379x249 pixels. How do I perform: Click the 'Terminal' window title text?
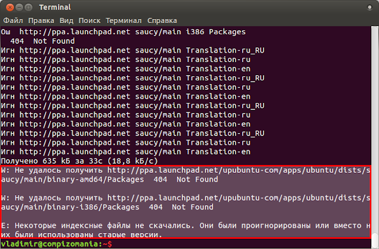pyautogui.click(x=55, y=8)
